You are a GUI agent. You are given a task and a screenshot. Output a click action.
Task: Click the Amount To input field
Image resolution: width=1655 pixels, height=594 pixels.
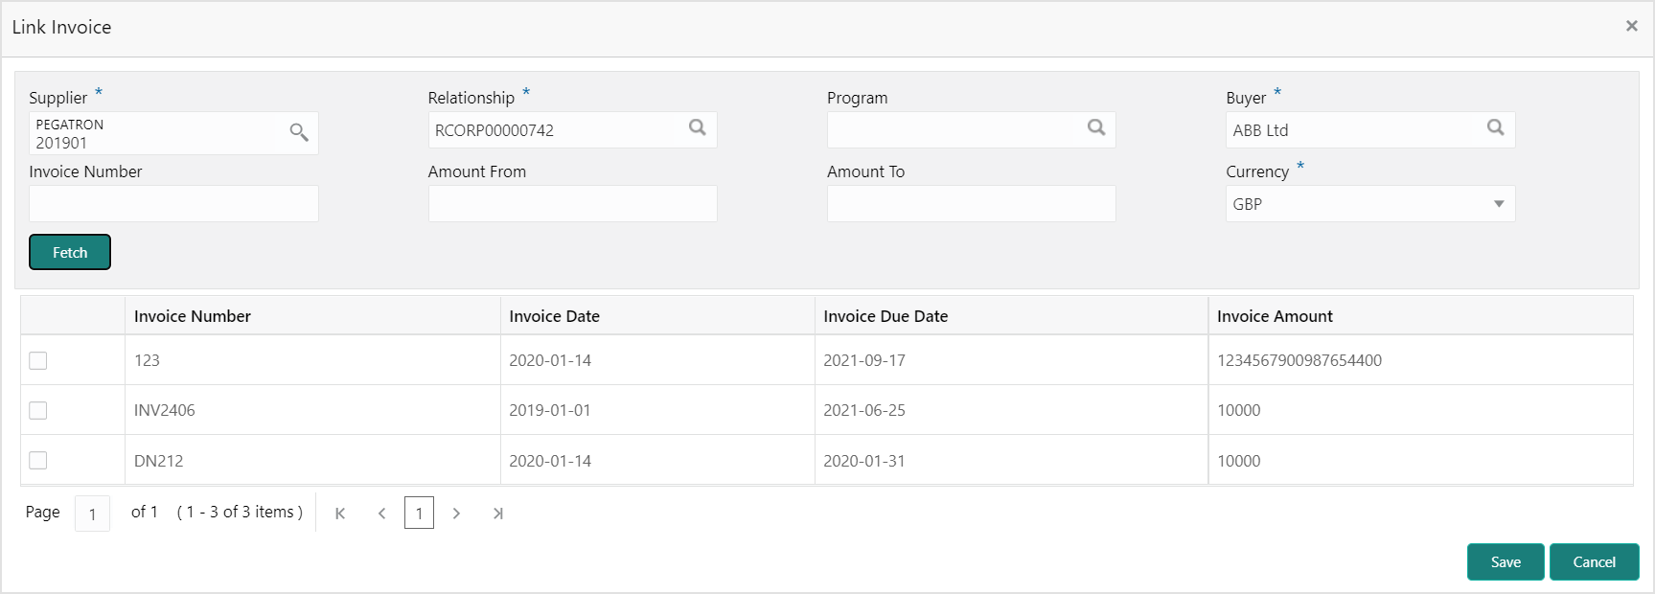pyautogui.click(x=971, y=204)
